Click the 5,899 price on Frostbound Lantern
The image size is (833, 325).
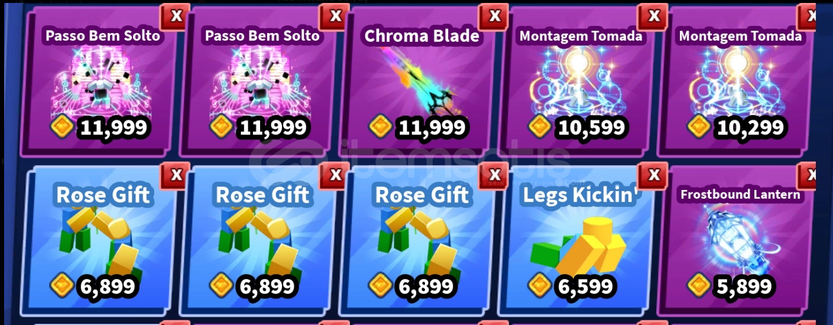pos(744,286)
